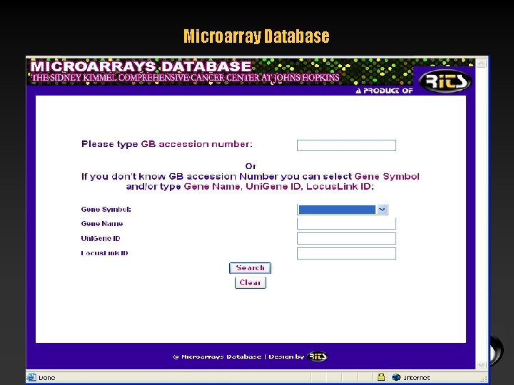
Task: Focus the UniGene ID input box
Action: [x=346, y=238]
